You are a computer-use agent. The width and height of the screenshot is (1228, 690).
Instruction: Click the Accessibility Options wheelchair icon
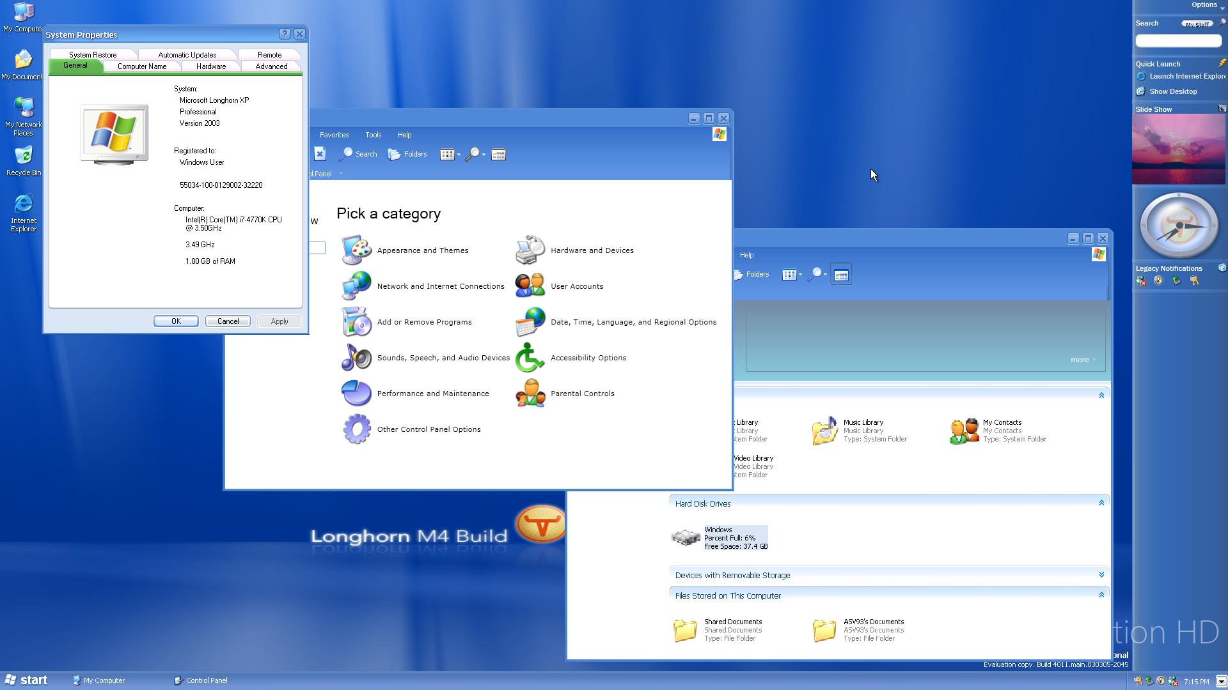pyautogui.click(x=530, y=358)
